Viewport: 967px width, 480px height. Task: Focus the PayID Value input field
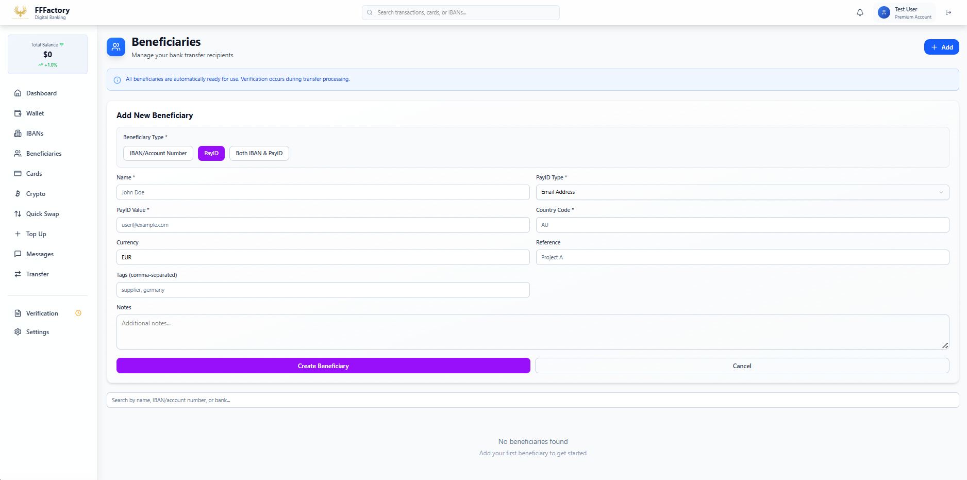pyautogui.click(x=323, y=225)
